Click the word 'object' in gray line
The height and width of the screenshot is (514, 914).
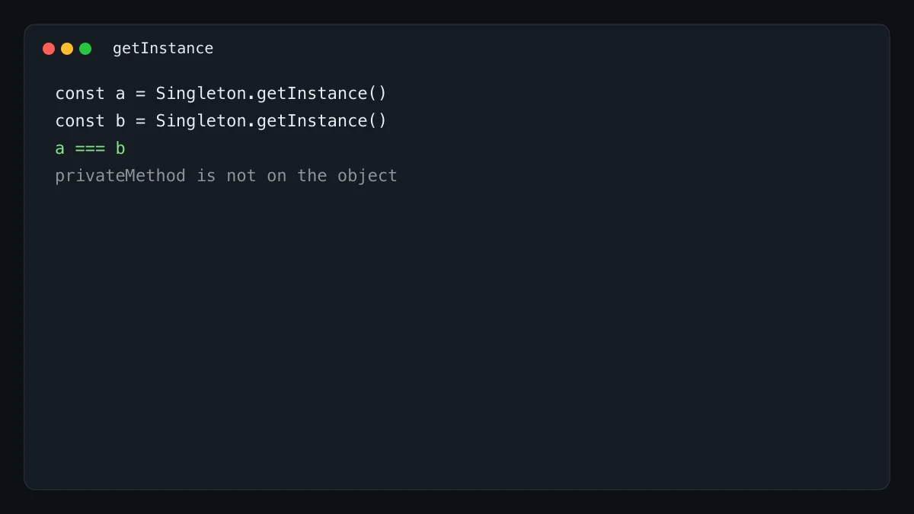coord(367,176)
